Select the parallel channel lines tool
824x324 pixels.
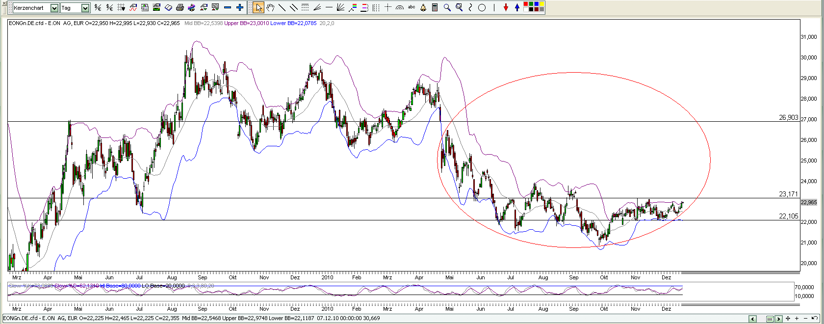[x=294, y=7]
